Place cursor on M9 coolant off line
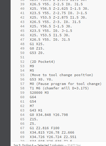This screenshot has width=106, height=146. click(x=32, y=66)
